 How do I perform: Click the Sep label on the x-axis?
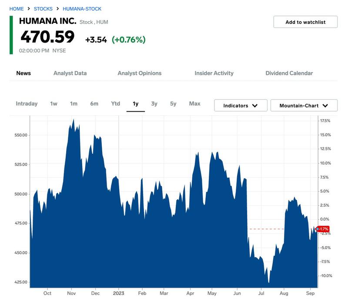(310, 293)
